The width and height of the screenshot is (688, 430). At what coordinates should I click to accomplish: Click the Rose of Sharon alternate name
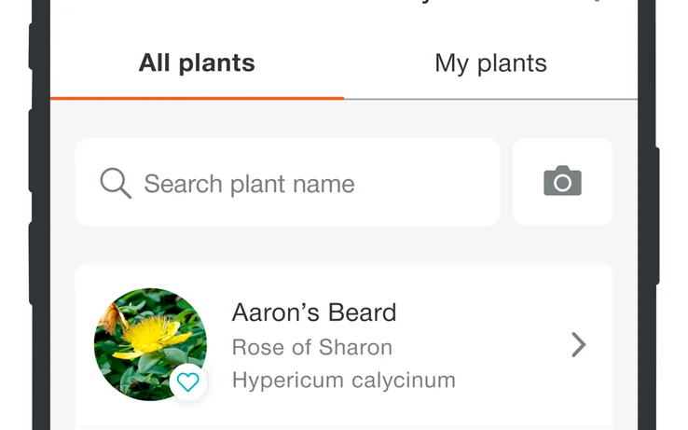pyautogui.click(x=311, y=348)
